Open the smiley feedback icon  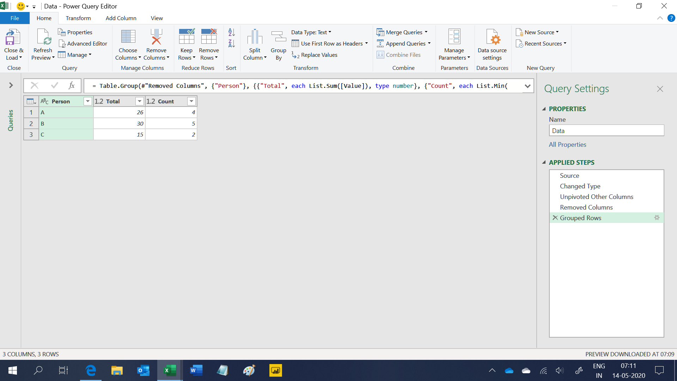click(21, 6)
